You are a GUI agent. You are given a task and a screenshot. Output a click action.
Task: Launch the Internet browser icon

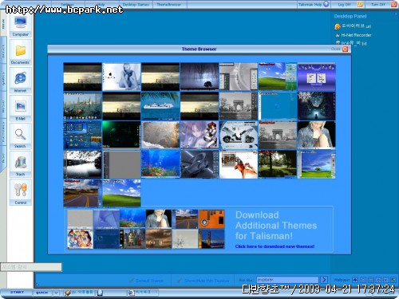pos(21,79)
